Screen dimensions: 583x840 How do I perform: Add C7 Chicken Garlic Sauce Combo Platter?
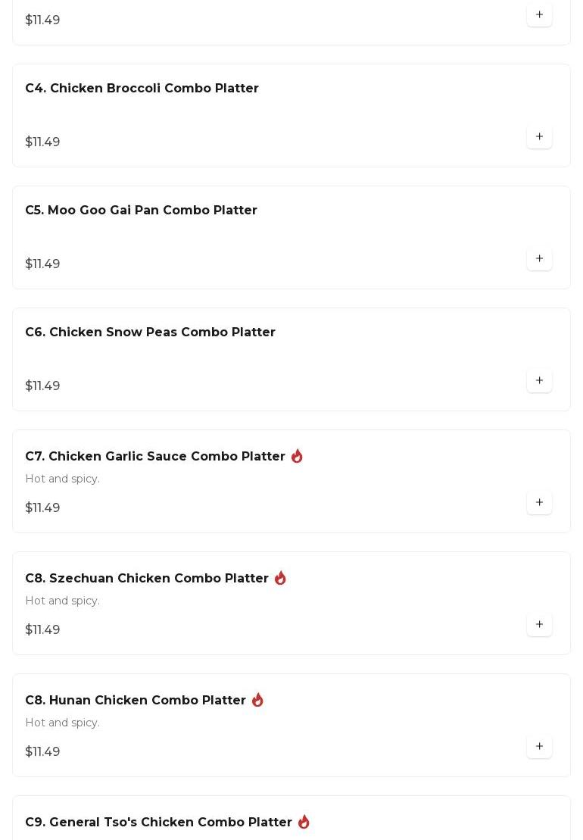539,503
